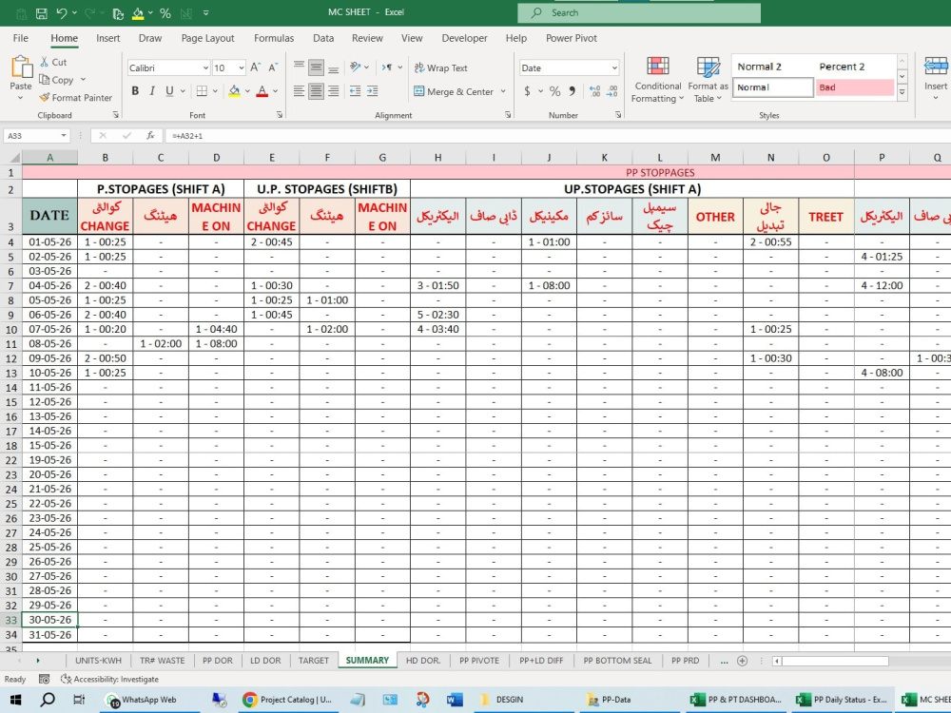Apply the Bad cell style
Viewport: 951px width, 713px height.
click(854, 87)
